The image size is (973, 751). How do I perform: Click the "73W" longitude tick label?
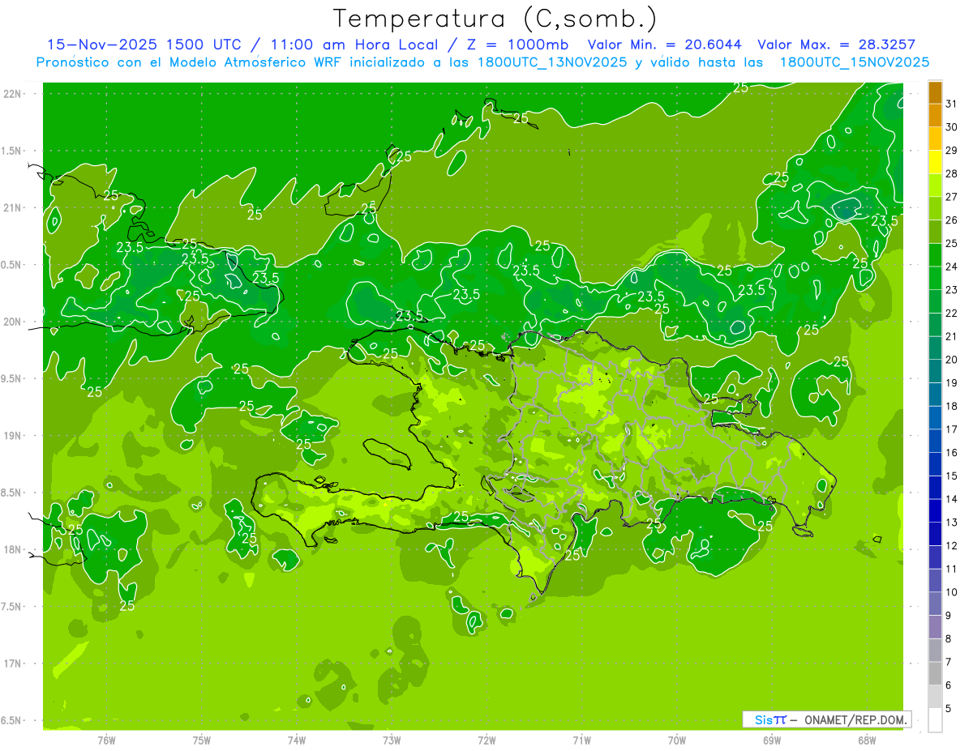tap(392, 740)
